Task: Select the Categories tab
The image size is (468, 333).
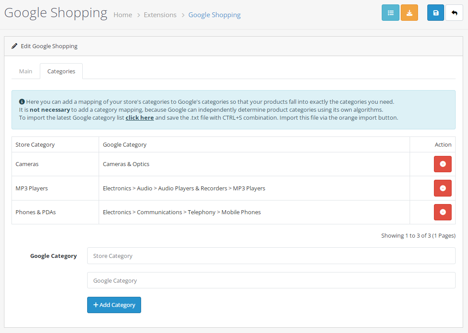Action: 61,71
